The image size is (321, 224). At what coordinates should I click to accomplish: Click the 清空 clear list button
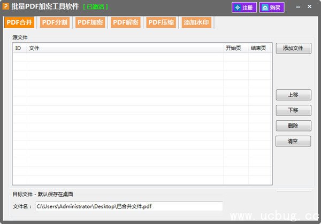point(293,142)
